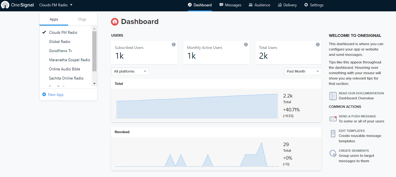Image resolution: width=396 pixels, height=177 pixels.
Task: Click help icon on Monthly Active Users card
Action: tap(246, 44)
